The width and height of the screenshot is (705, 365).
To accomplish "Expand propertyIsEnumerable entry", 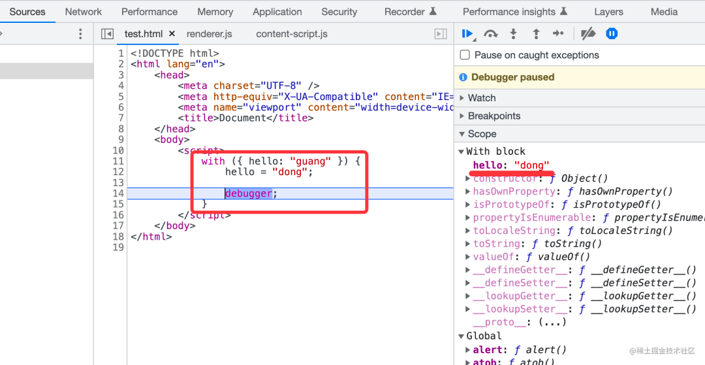I will pyautogui.click(x=468, y=217).
